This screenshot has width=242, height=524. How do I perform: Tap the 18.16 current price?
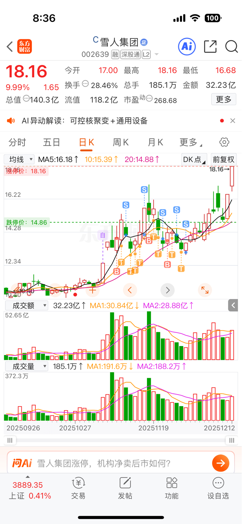[x=26, y=71]
